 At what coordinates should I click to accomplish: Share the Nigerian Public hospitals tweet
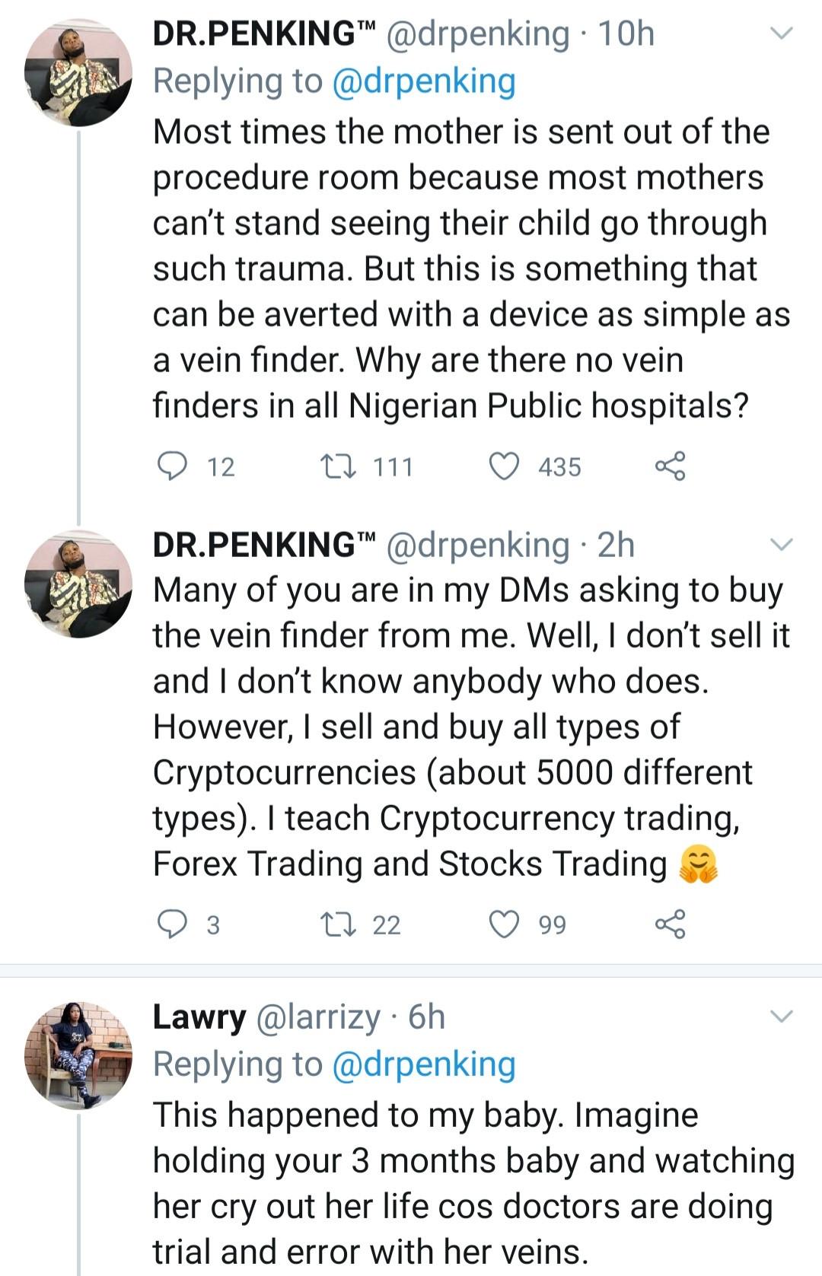click(x=671, y=466)
